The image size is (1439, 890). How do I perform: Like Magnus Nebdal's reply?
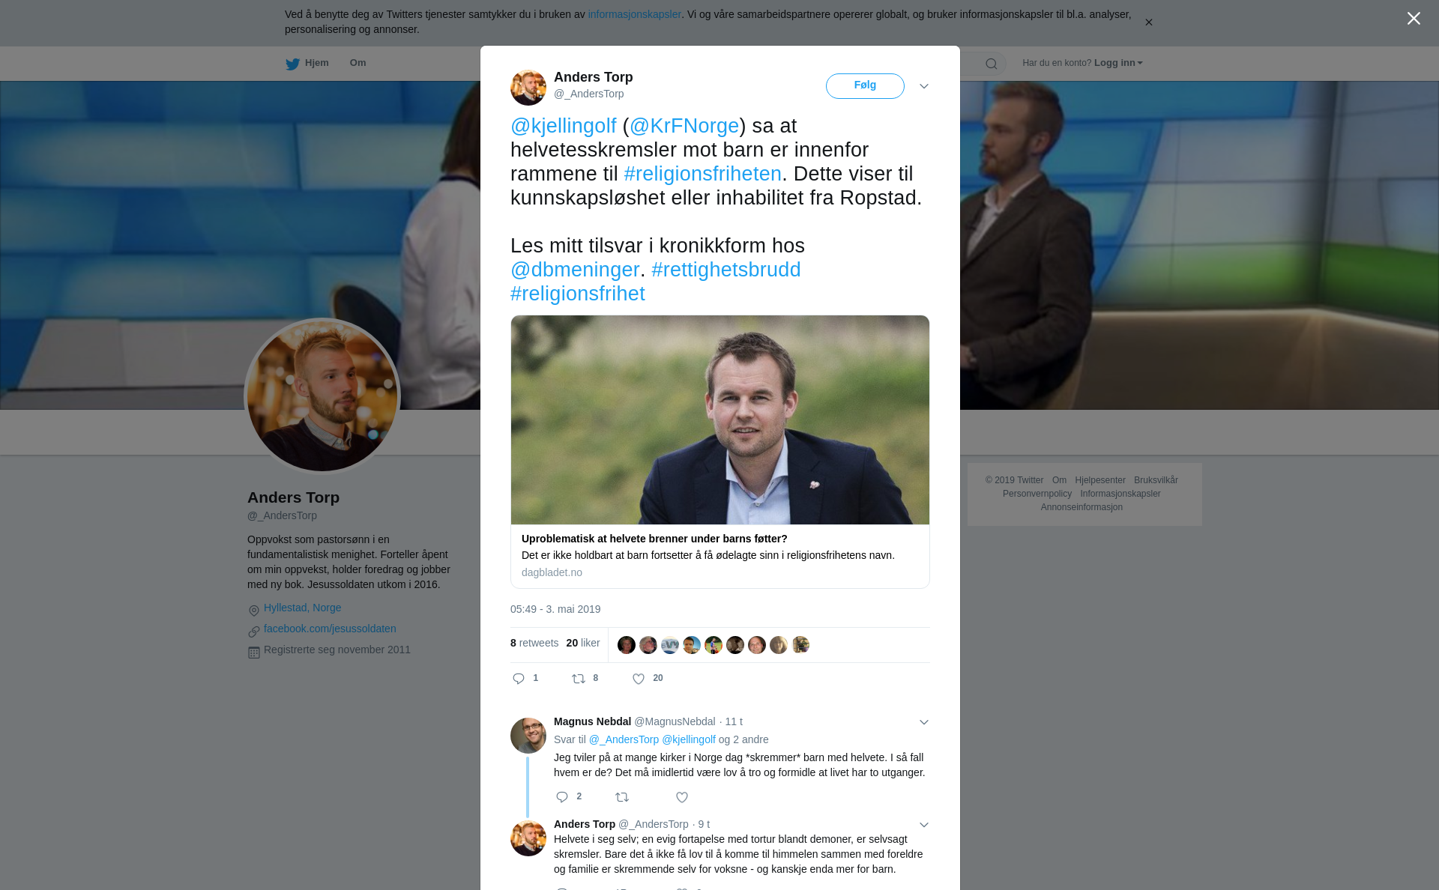point(682,797)
